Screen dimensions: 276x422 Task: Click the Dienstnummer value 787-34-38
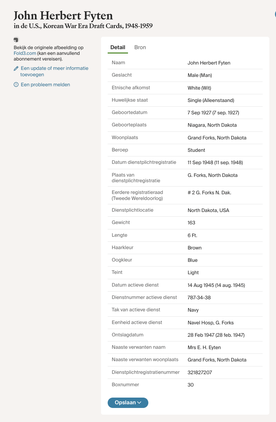click(199, 298)
